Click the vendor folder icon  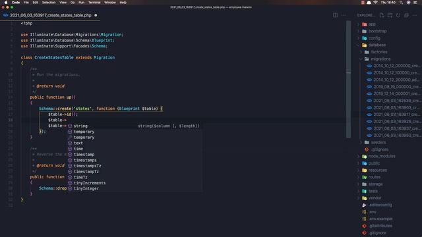pyautogui.click(x=365, y=198)
